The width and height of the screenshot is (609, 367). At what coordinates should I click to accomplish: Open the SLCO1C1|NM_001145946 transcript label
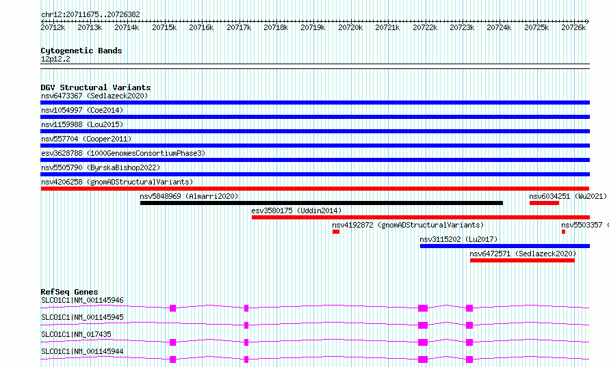(x=82, y=300)
